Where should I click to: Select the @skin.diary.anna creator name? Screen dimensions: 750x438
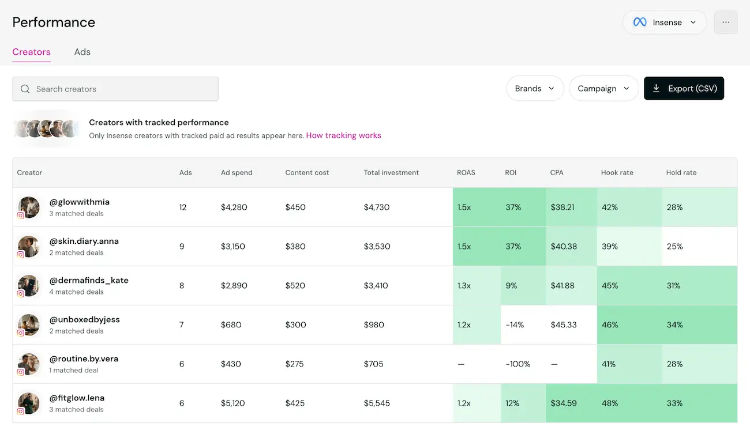pos(84,241)
